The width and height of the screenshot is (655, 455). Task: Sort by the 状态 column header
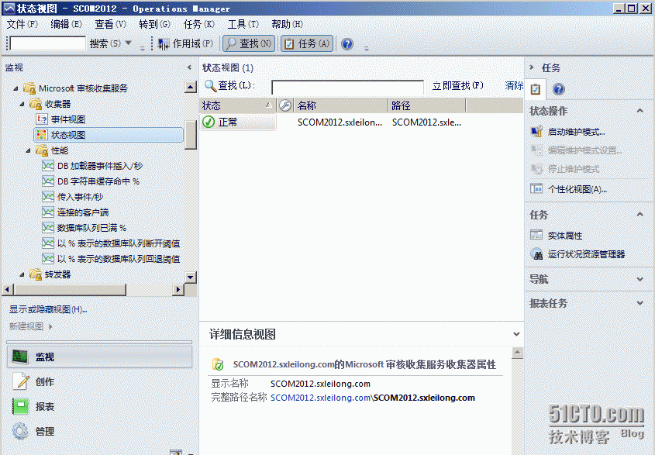pyautogui.click(x=237, y=105)
